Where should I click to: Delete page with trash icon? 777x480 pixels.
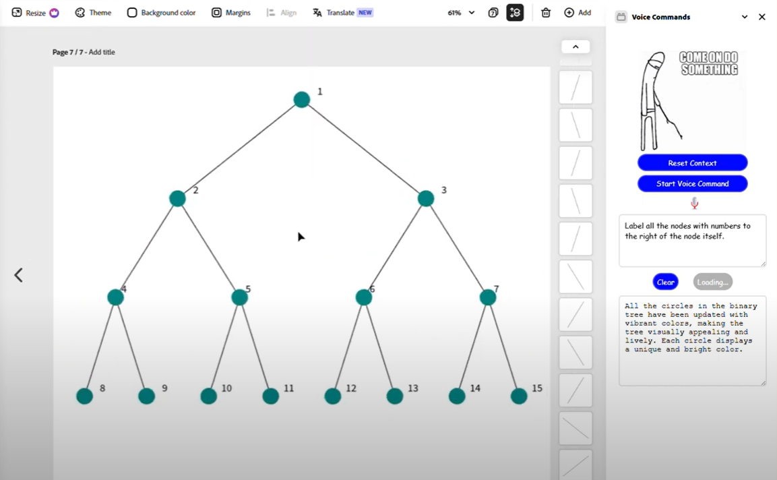click(x=546, y=12)
